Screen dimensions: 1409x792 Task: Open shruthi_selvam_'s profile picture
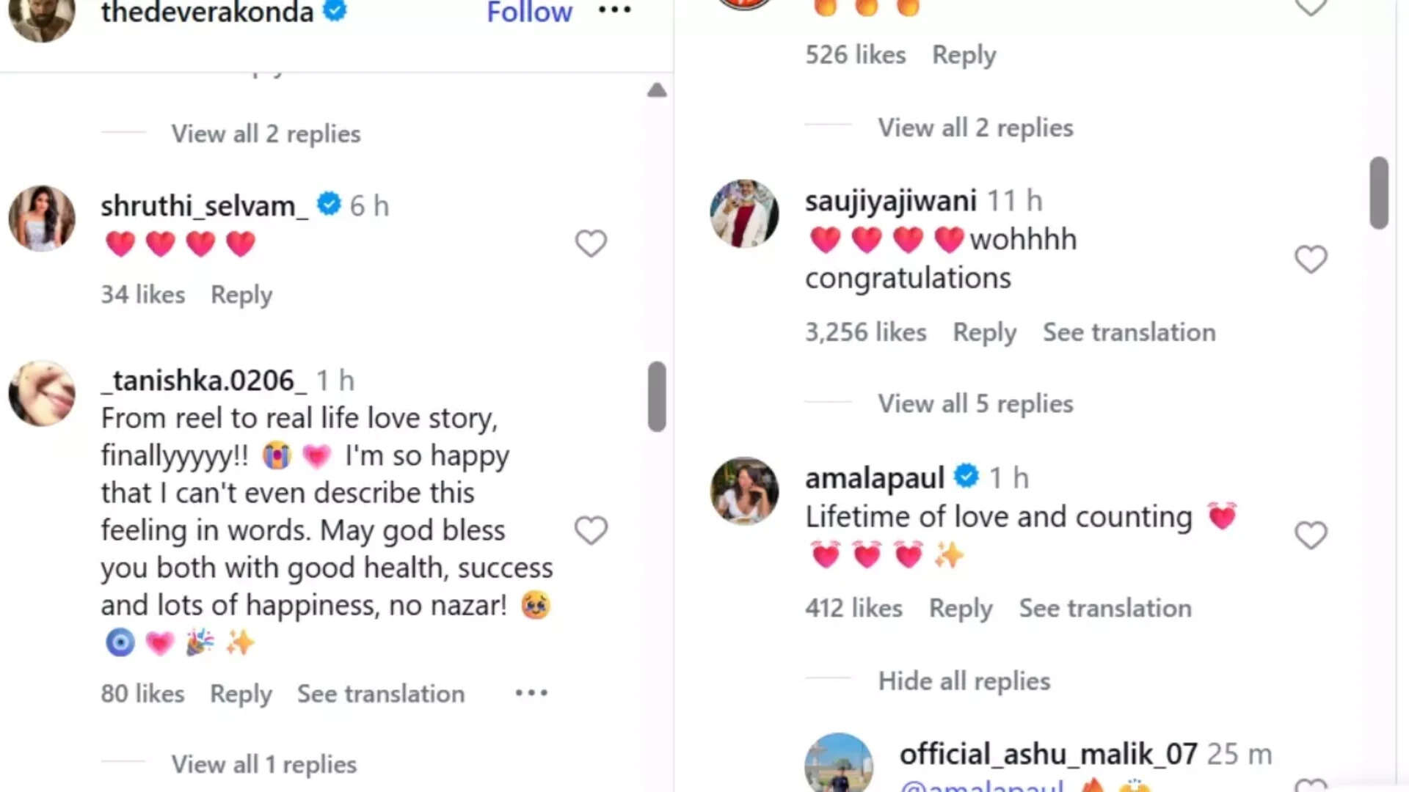[x=42, y=219]
